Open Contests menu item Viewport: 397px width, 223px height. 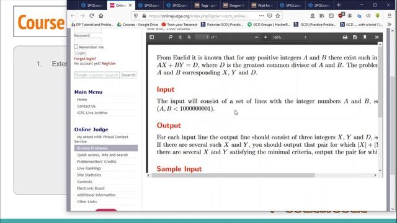(84, 181)
